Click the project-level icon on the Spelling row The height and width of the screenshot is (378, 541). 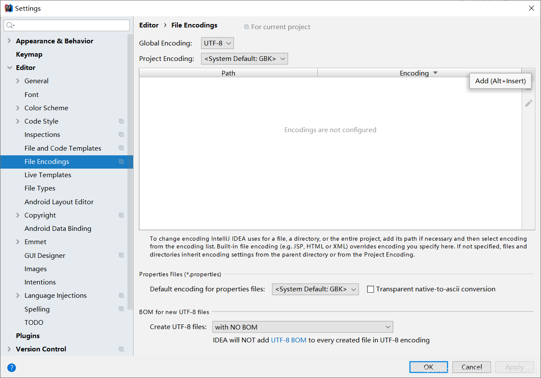point(121,309)
